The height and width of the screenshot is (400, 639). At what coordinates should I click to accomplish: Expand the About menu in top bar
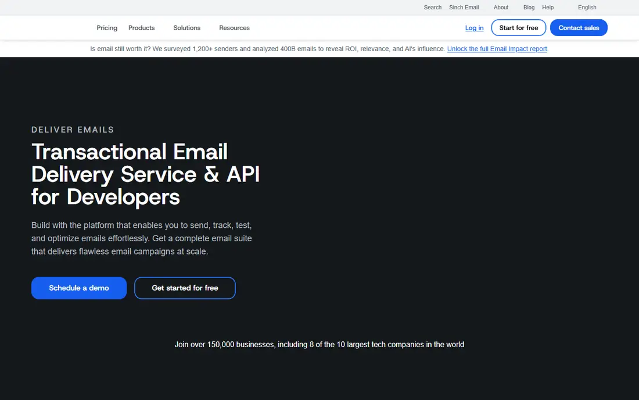501,8
